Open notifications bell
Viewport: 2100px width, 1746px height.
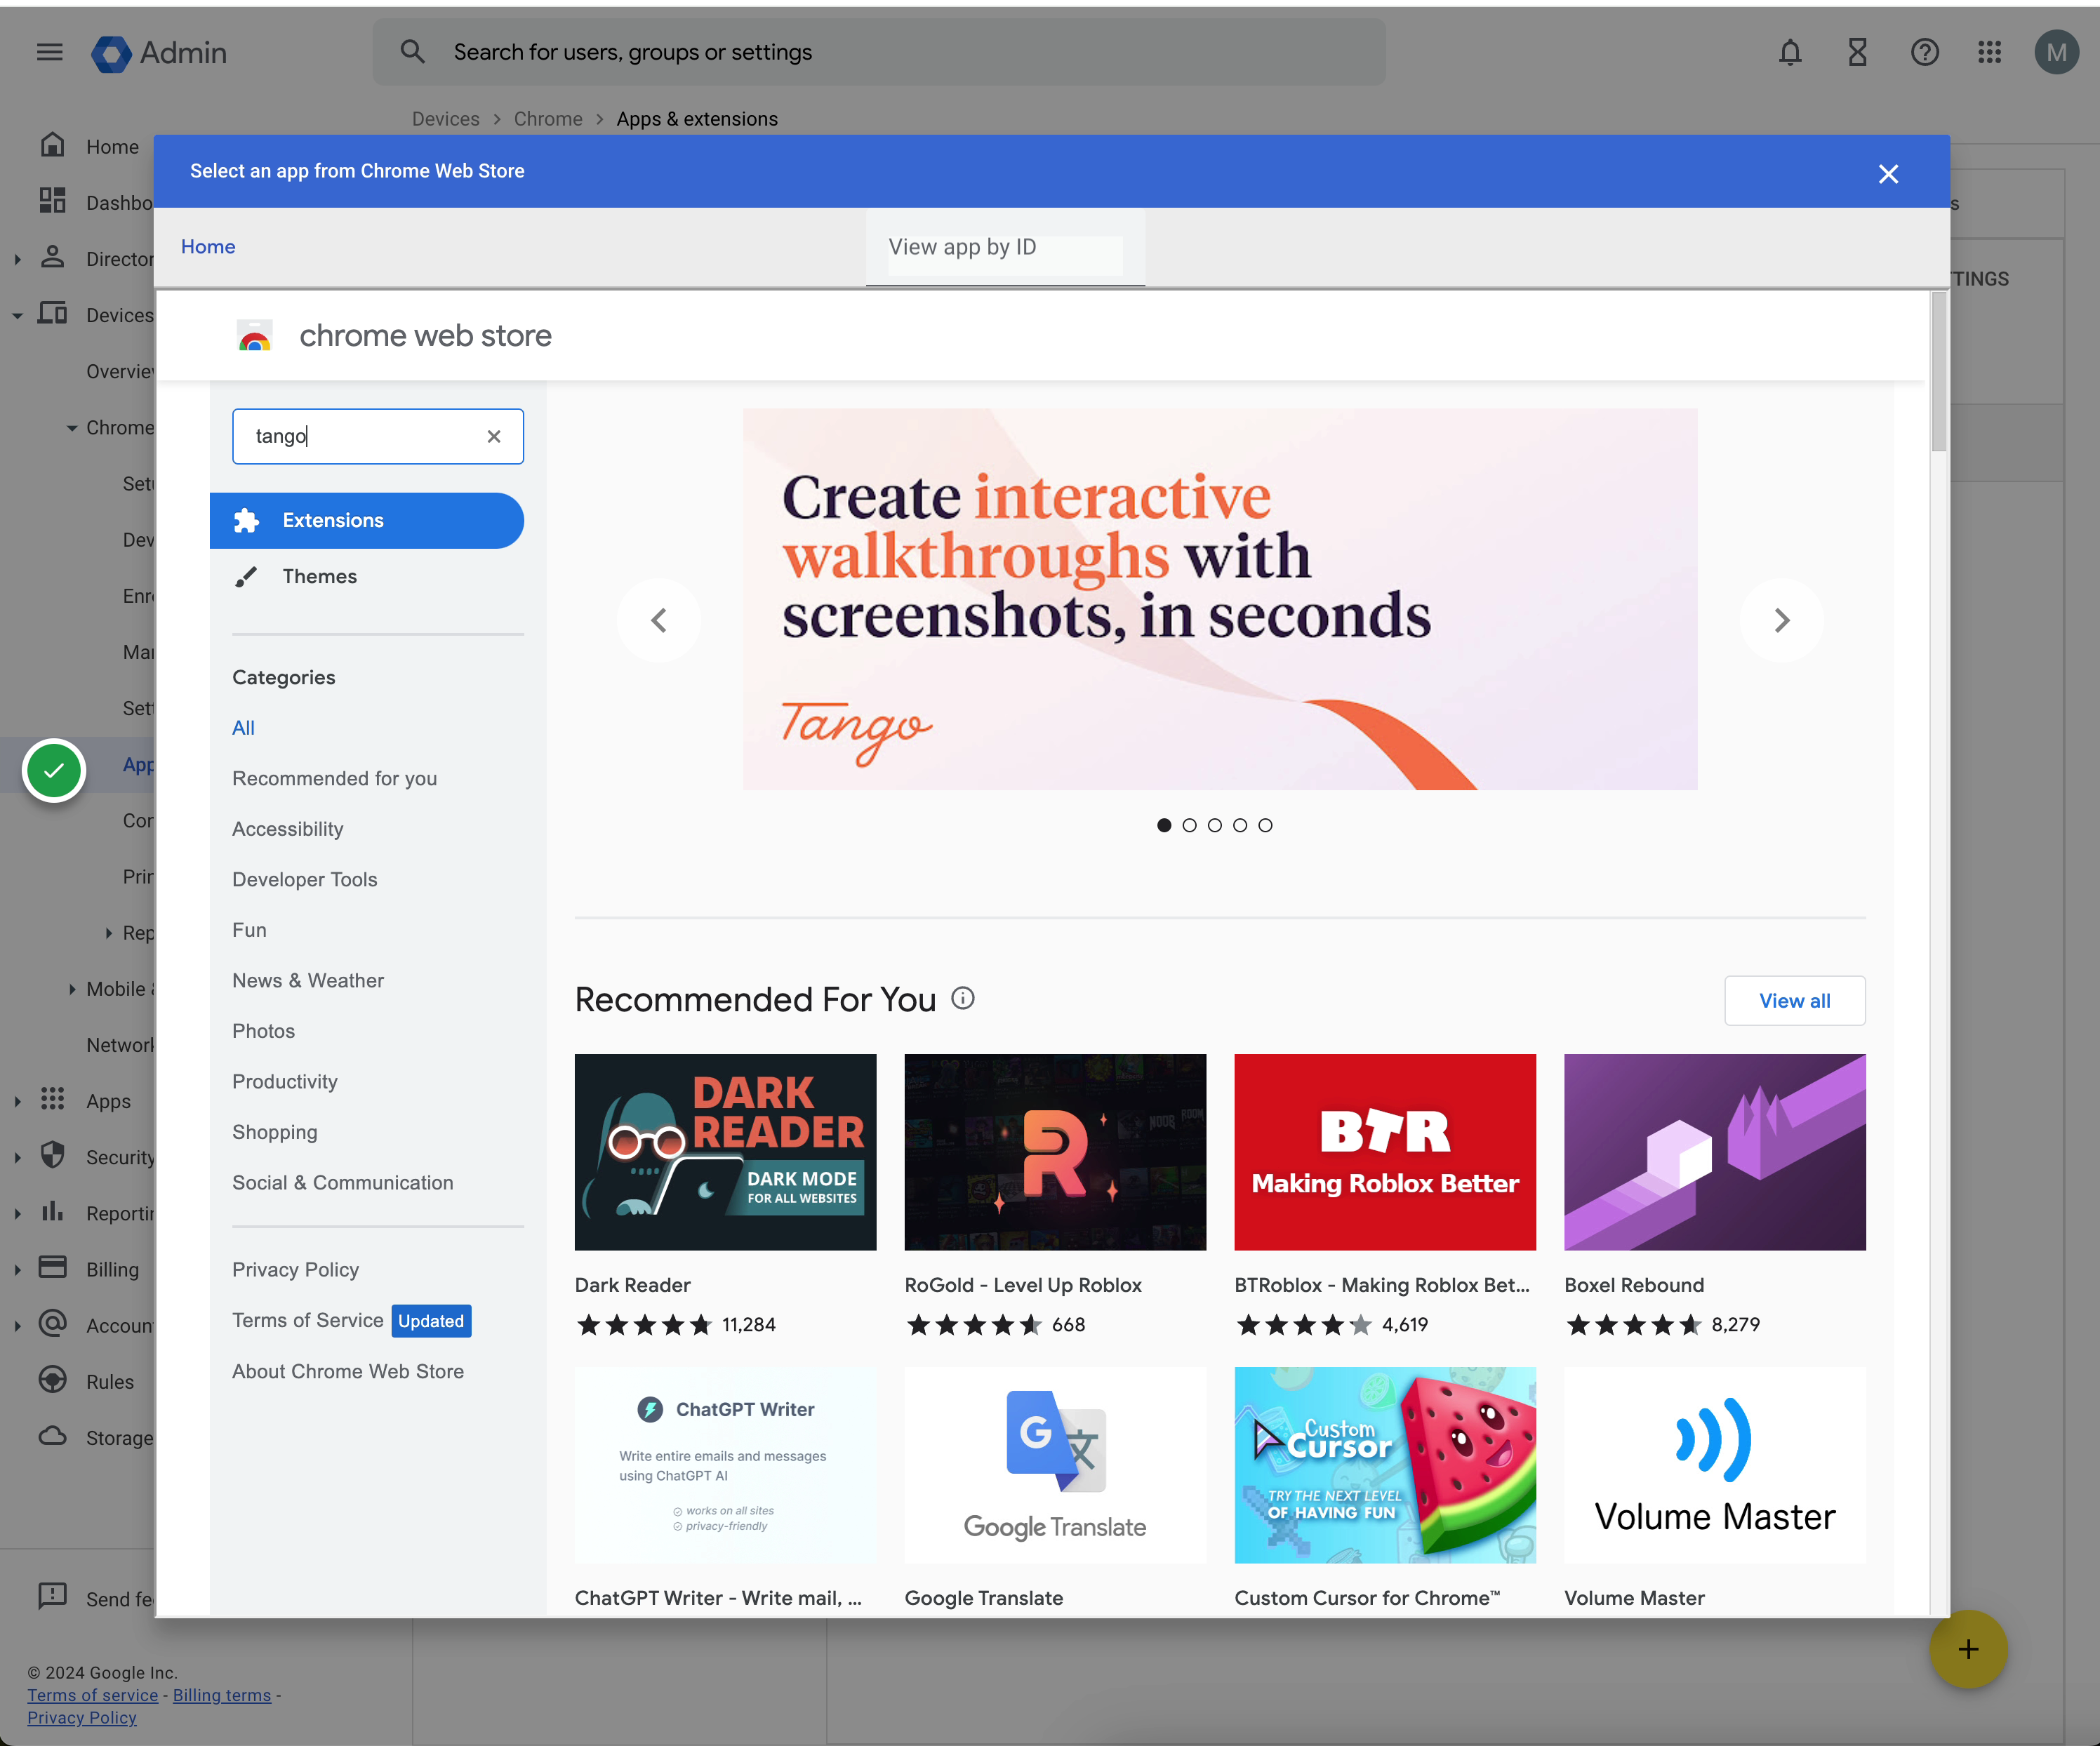[1790, 52]
